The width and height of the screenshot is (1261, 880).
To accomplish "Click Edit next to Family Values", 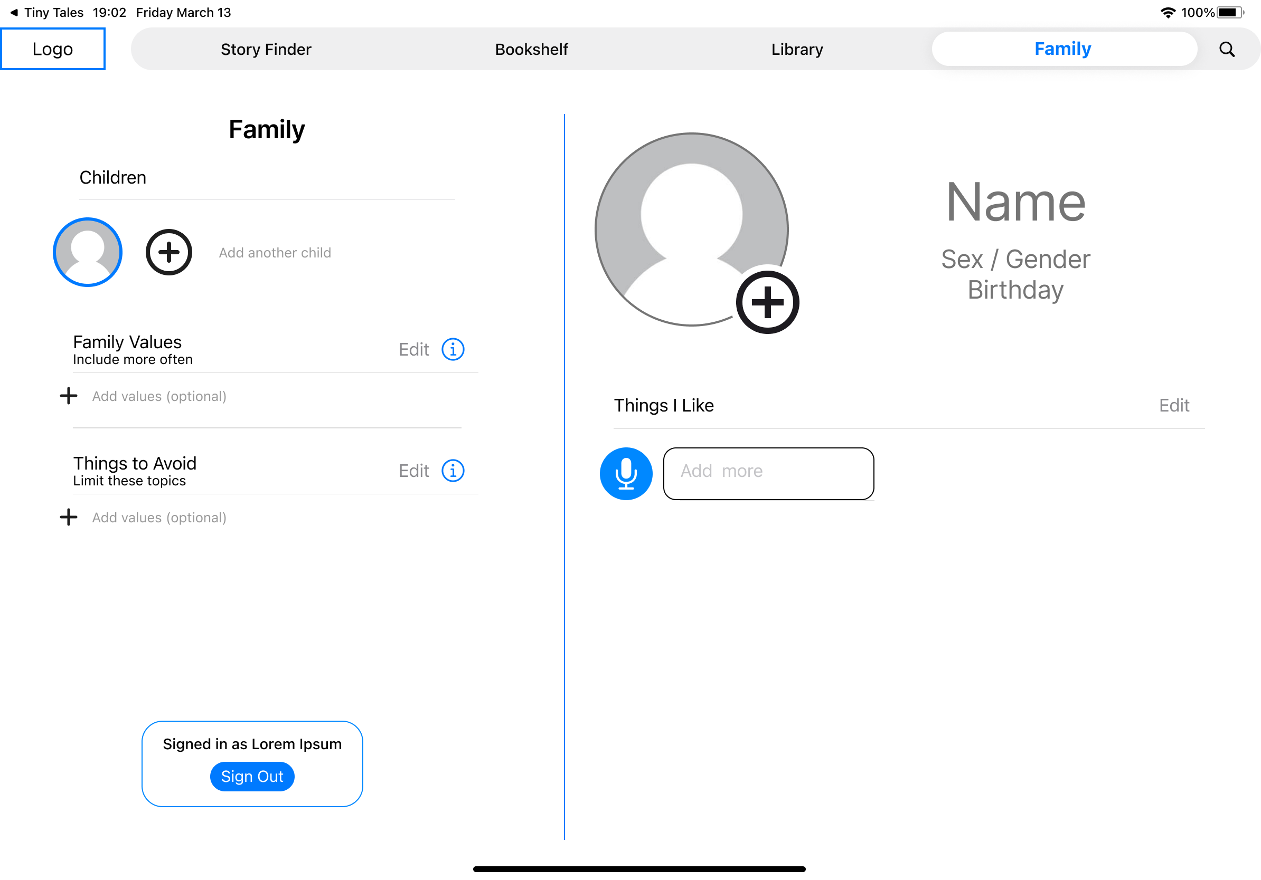I will (x=413, y=349).
